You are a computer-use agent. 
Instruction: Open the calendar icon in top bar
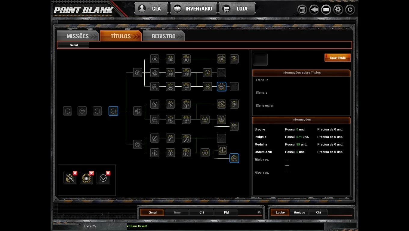[302, 10]
